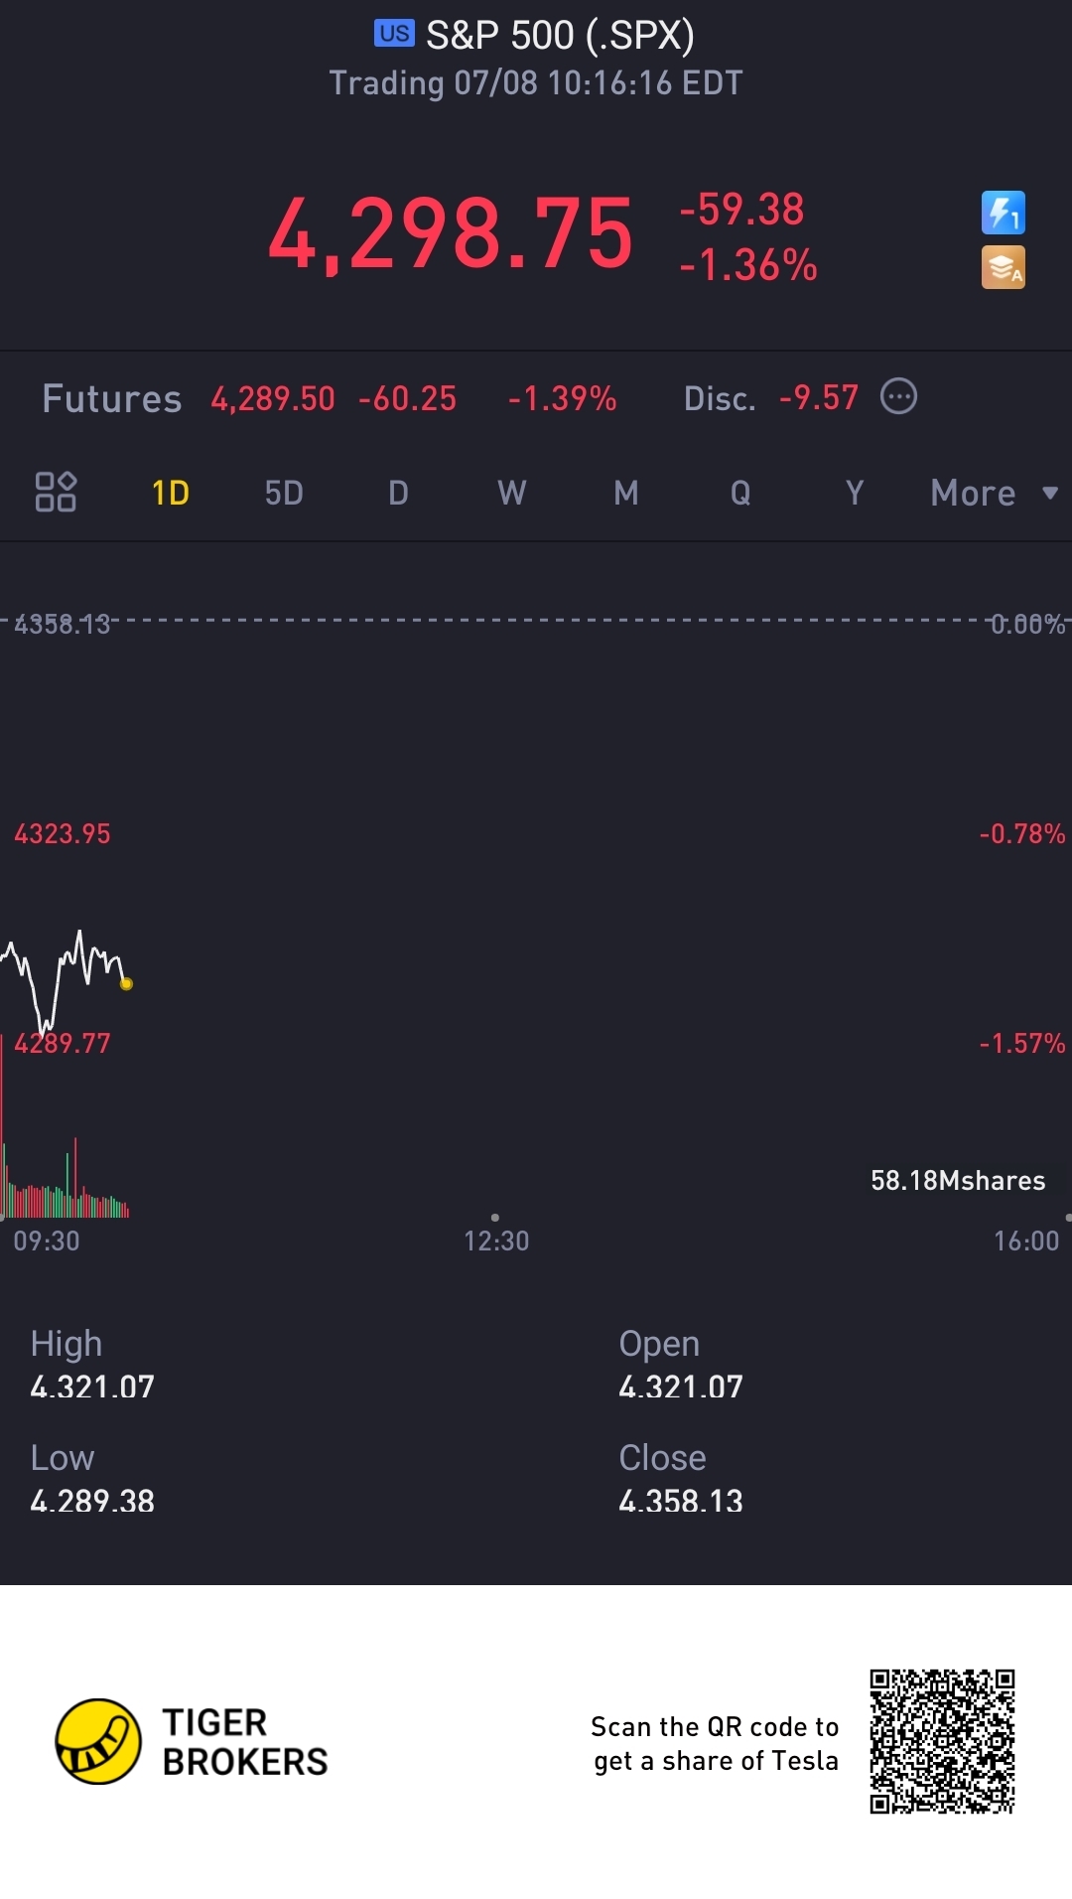This screenshot has width=1072, height=1899.
Task: Select the weekly W chart tab
Action: tap(512, 493)
